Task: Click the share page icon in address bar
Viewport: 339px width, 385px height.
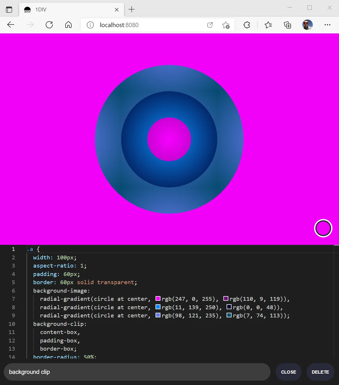Action: [210, 25]
